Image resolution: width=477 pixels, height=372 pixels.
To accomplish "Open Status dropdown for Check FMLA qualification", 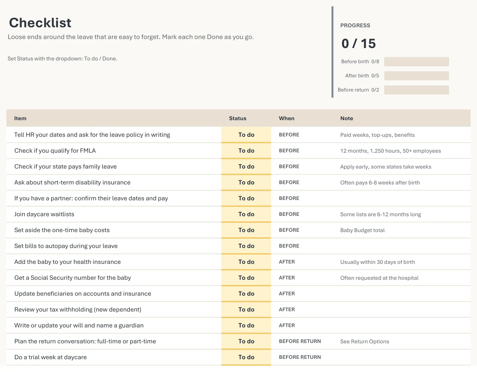I will coord(246,151).
